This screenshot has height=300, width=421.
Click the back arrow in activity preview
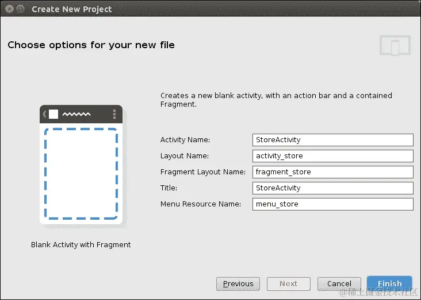pos(44,114)
